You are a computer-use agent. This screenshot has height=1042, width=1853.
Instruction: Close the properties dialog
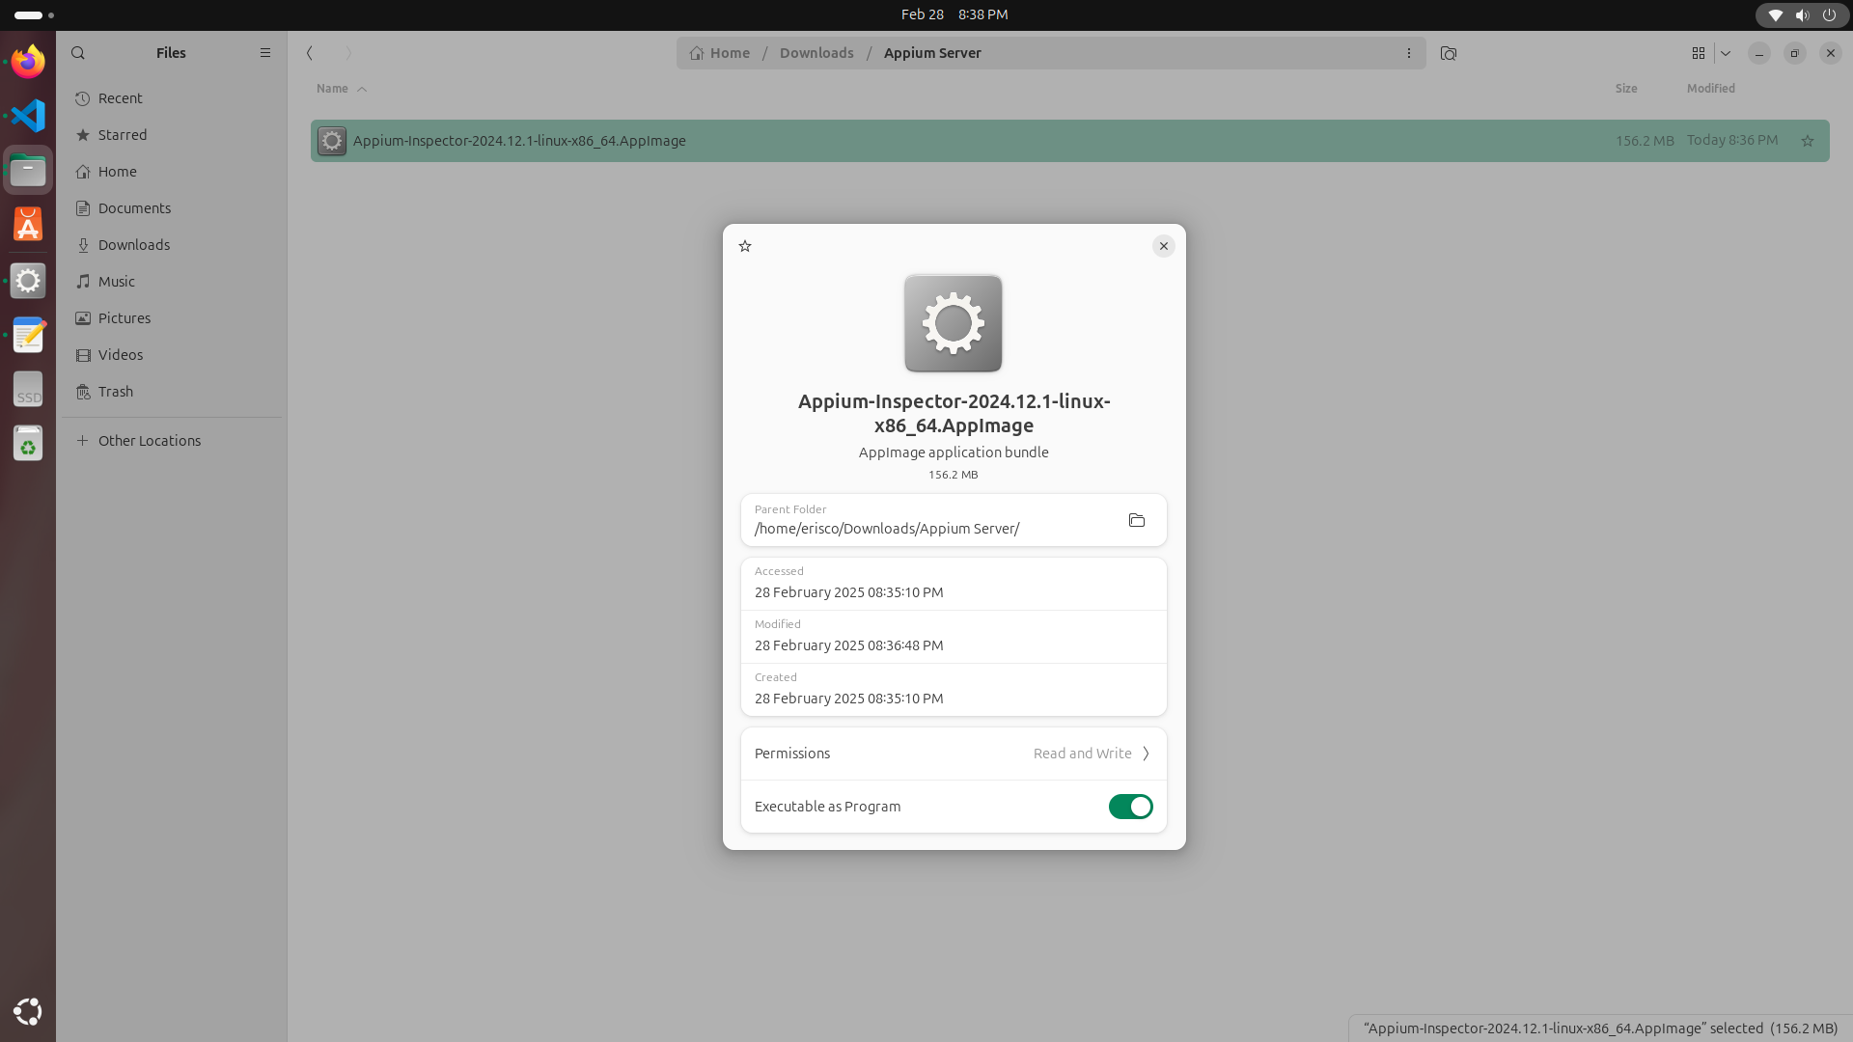[x=1163, y=246]
